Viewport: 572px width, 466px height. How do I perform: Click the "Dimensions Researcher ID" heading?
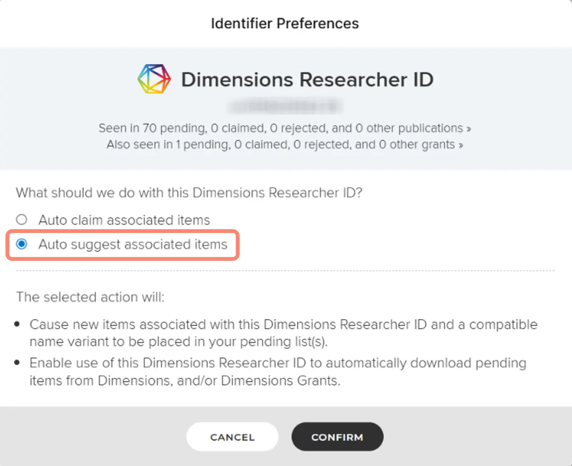[307, 80]
